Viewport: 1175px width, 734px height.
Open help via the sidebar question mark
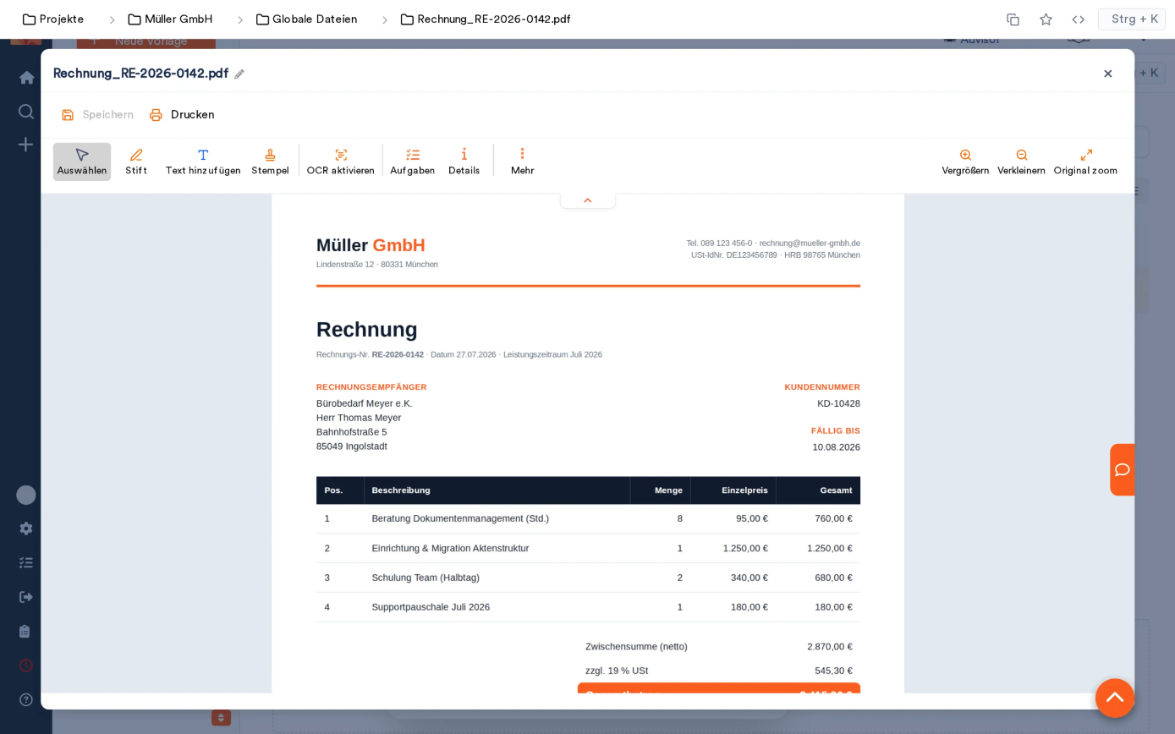26,699
